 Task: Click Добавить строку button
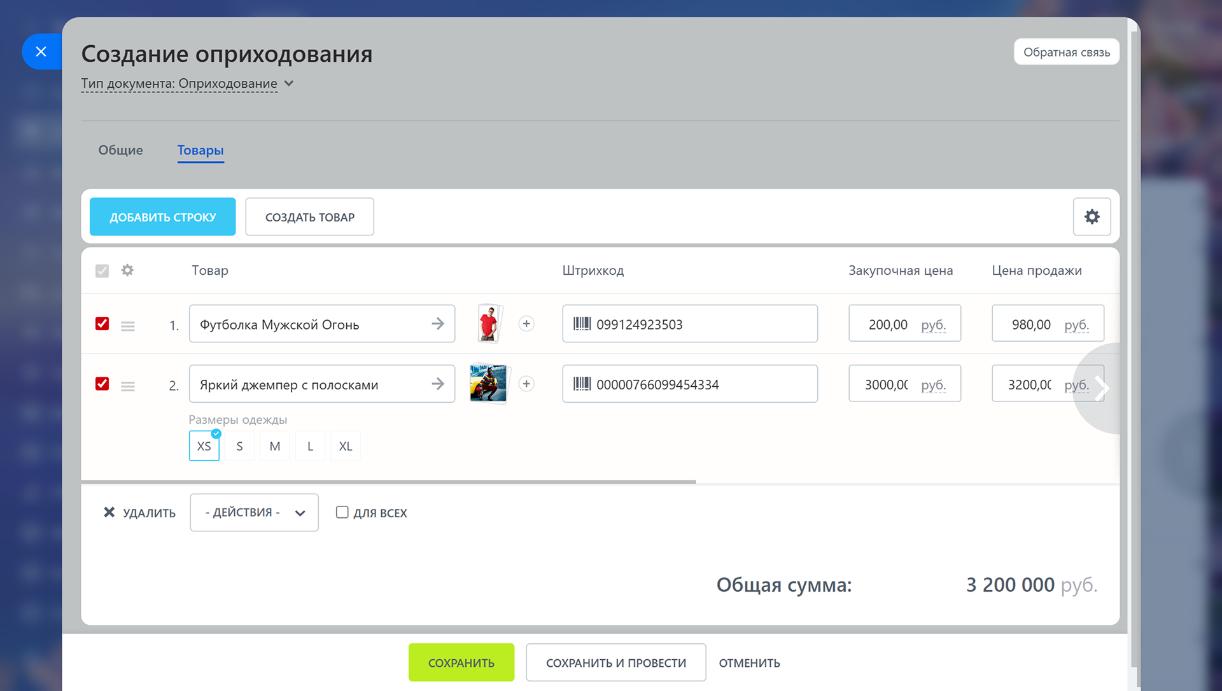pos(162,217)
